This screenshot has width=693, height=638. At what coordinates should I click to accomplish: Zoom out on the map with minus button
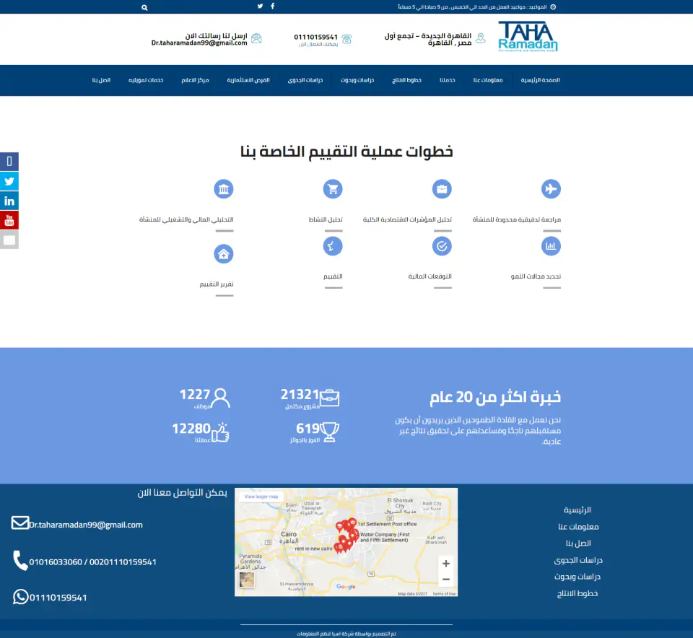446,580
